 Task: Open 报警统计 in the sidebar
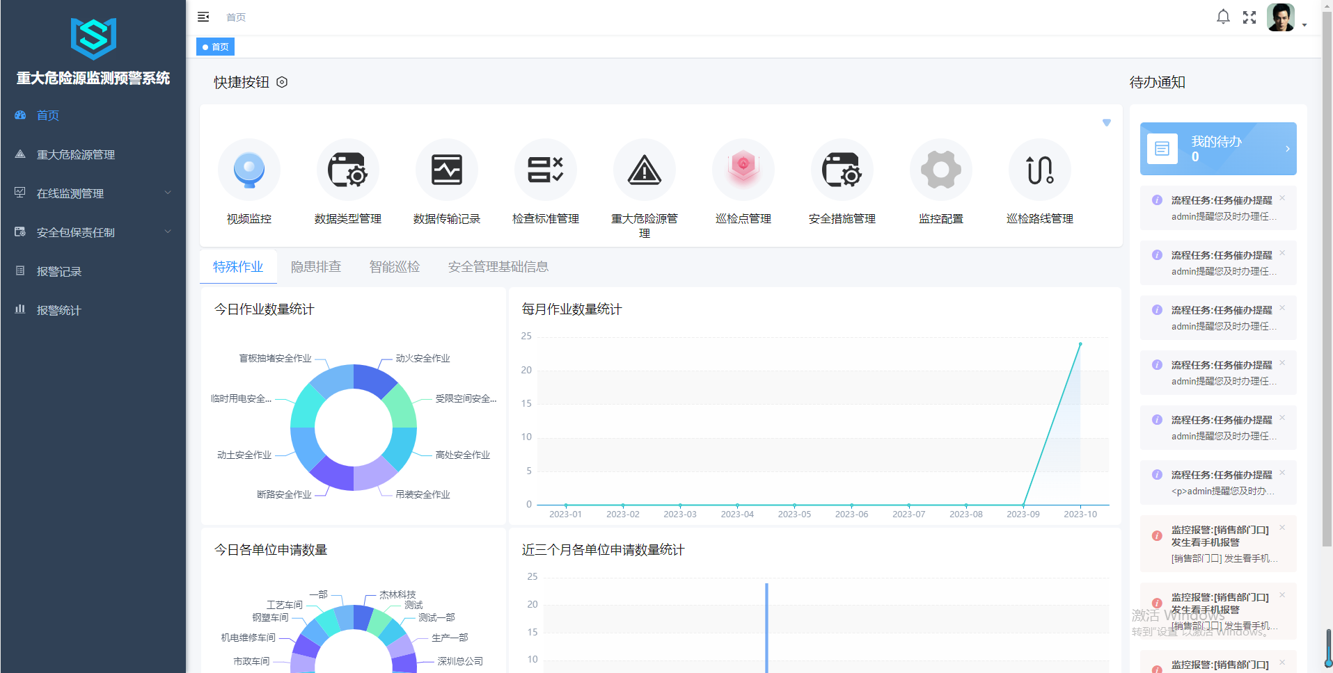(93, 310)
